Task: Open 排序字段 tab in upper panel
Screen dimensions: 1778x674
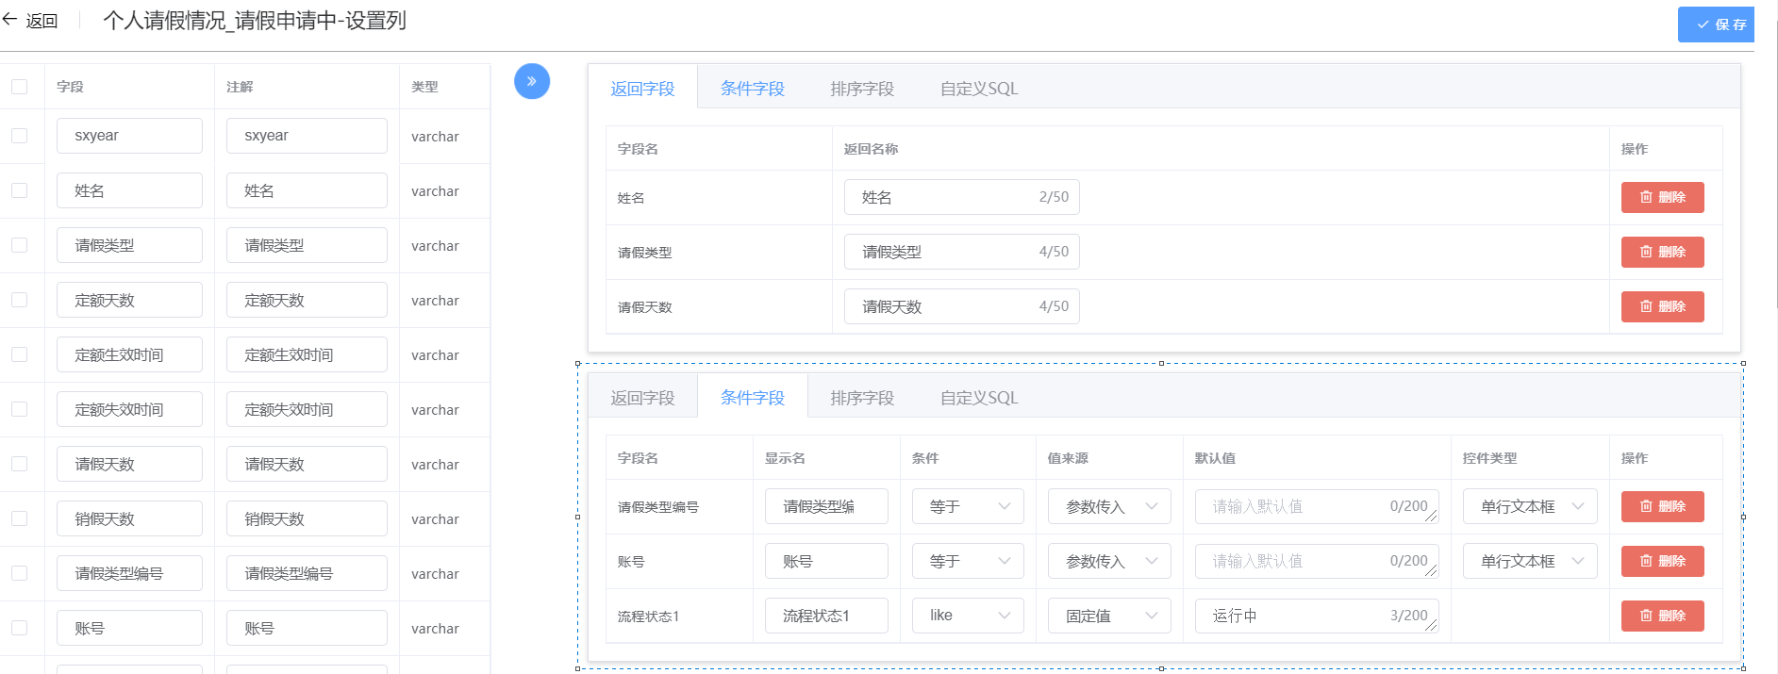Action: coord(861,89)
